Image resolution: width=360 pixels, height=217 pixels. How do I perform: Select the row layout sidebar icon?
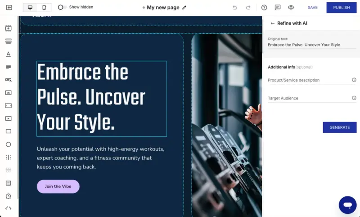tap(8, 41)
